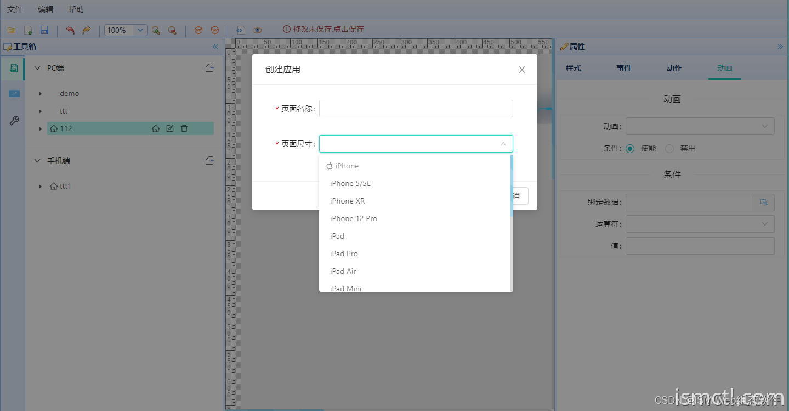Click the eye preview toolbar icon
Image resolution: width=789 pixels, height=411 pixels.
tap(257, 30)
